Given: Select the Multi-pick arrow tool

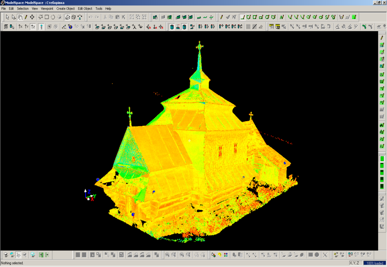Looking at the screenshot, I should (13, 17).
